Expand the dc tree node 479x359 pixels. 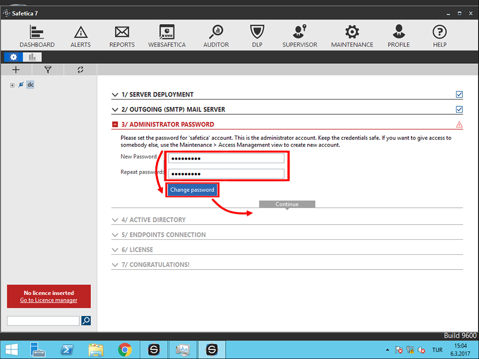12,85
